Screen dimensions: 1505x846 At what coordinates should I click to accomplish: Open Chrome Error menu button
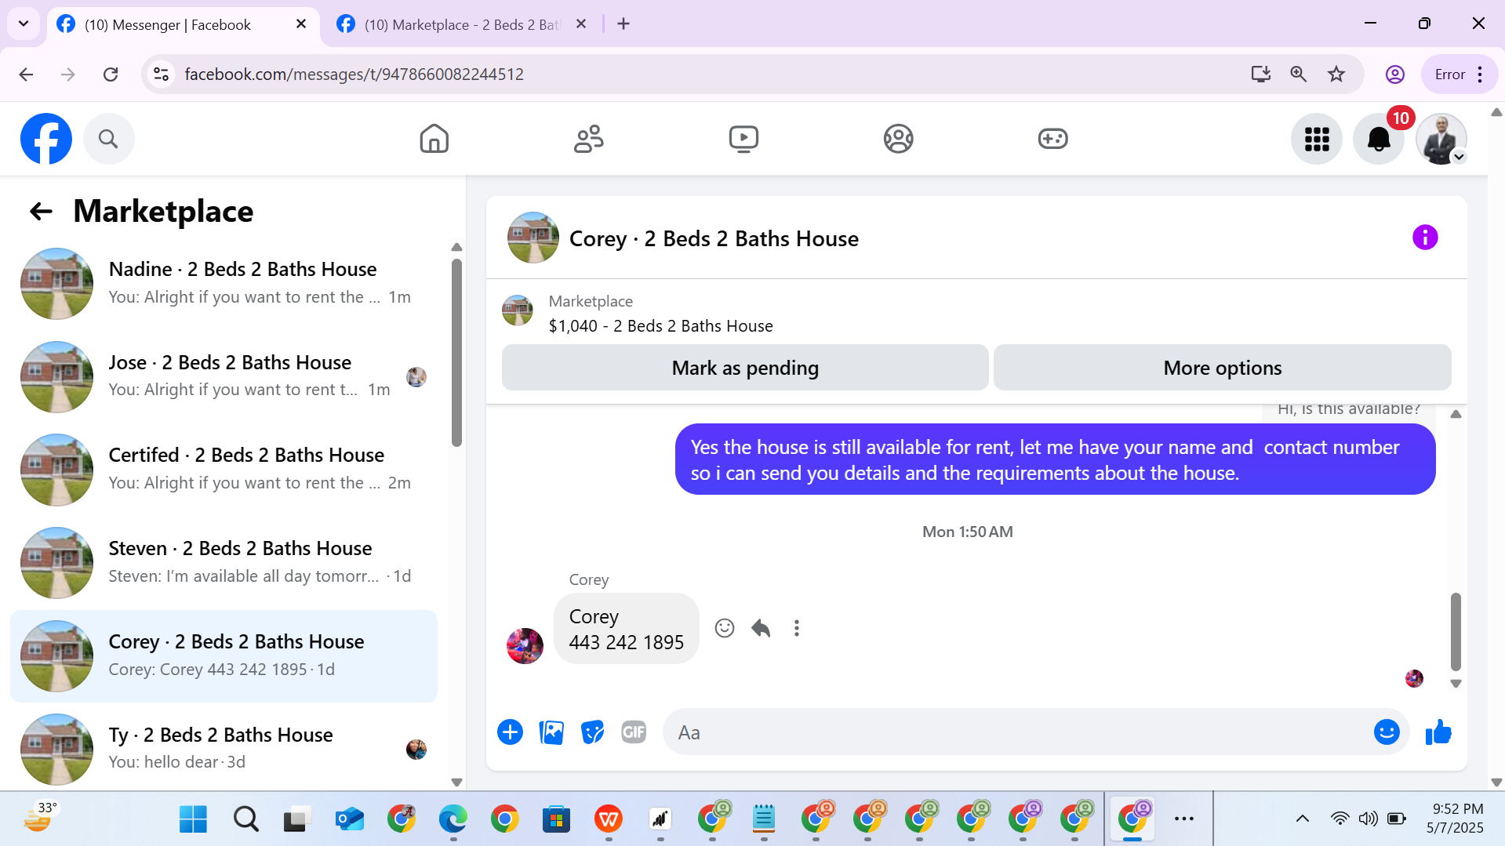[1460, 74]
